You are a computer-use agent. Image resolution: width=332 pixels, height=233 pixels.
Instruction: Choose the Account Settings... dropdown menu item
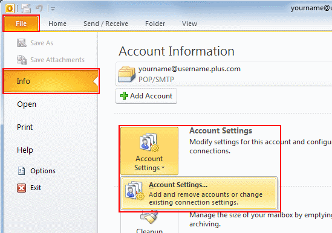tap(199, 193)
